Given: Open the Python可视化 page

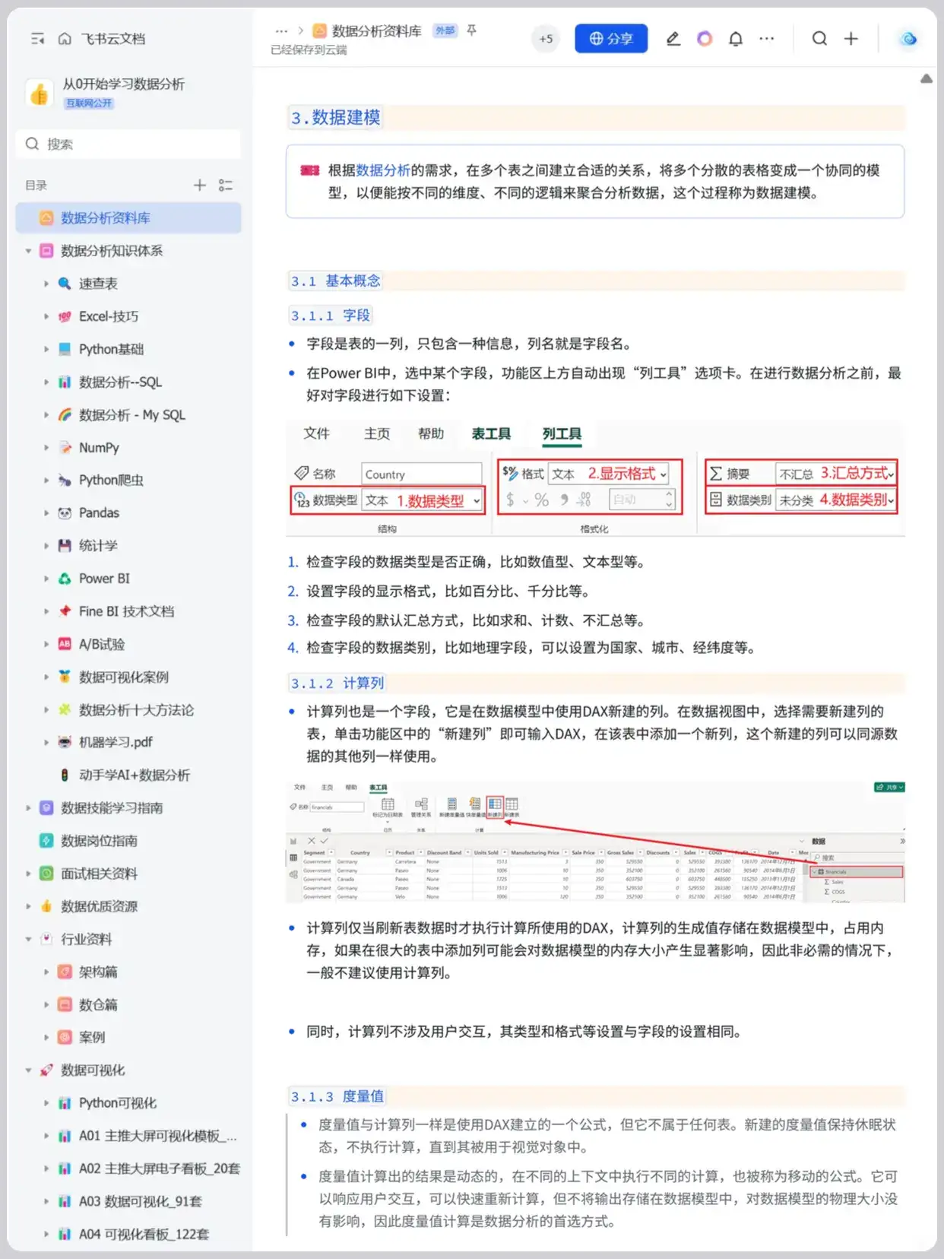Looking at the screenshot, I should [118, 1103].
